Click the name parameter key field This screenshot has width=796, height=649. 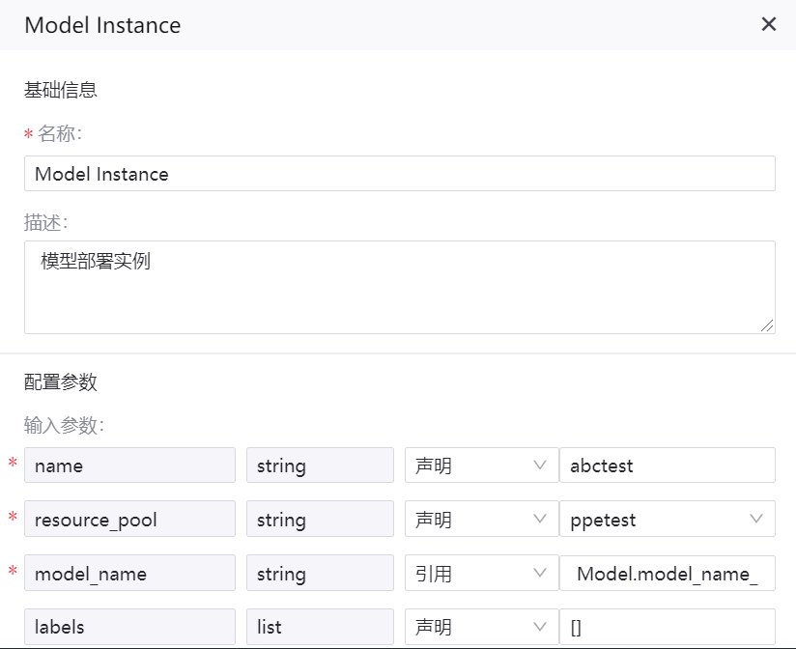129,466
